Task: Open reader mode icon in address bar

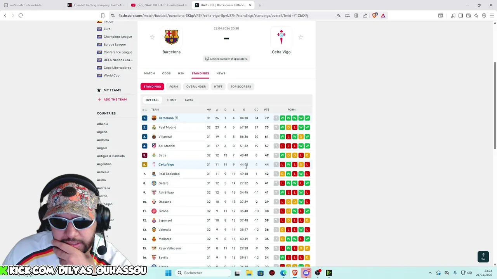Action: click(356, 15)
